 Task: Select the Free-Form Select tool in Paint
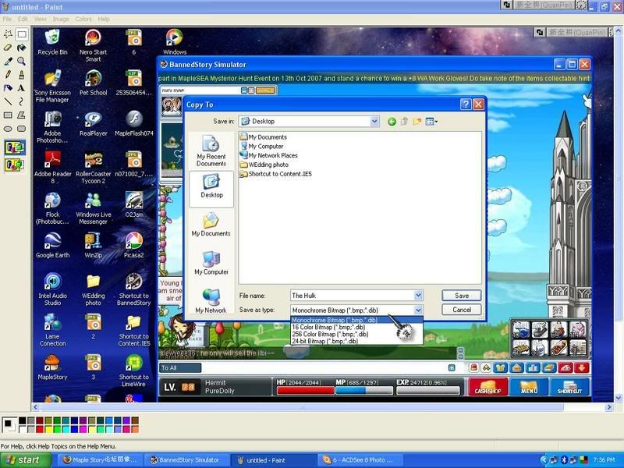[8, 34]
